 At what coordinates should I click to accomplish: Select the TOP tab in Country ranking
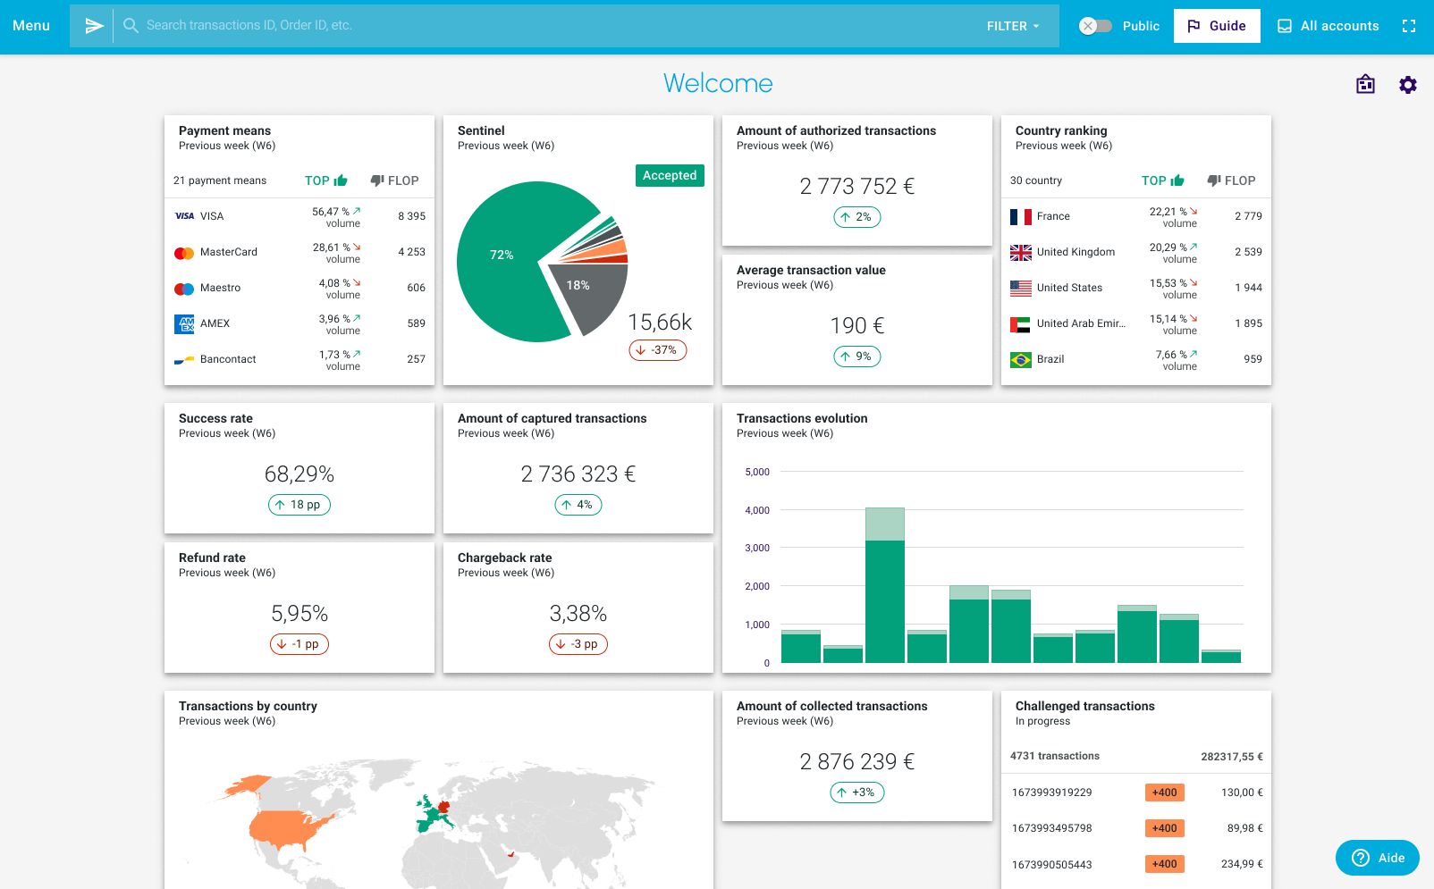[1161, 180]
